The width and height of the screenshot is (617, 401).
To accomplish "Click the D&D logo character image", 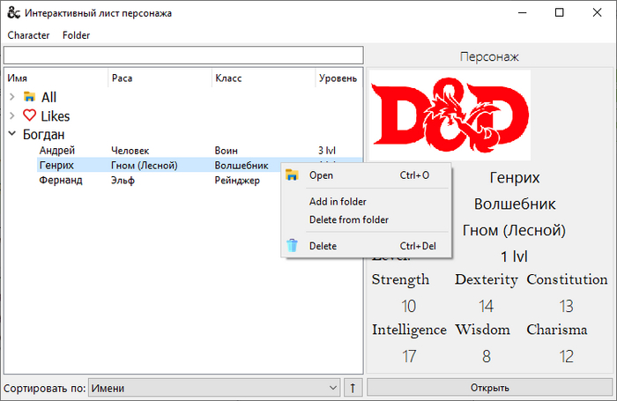I will point(450,115).
